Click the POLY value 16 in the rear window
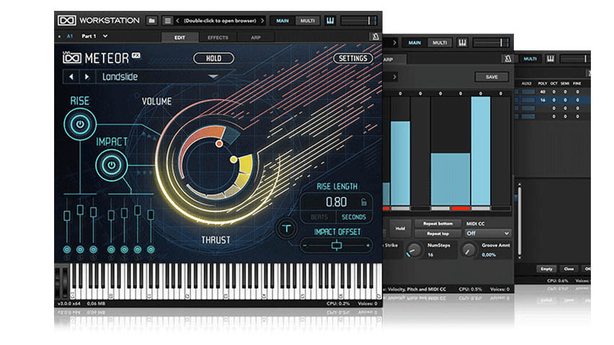The width and height of the screenshot is (614, 345). point(543,100)
